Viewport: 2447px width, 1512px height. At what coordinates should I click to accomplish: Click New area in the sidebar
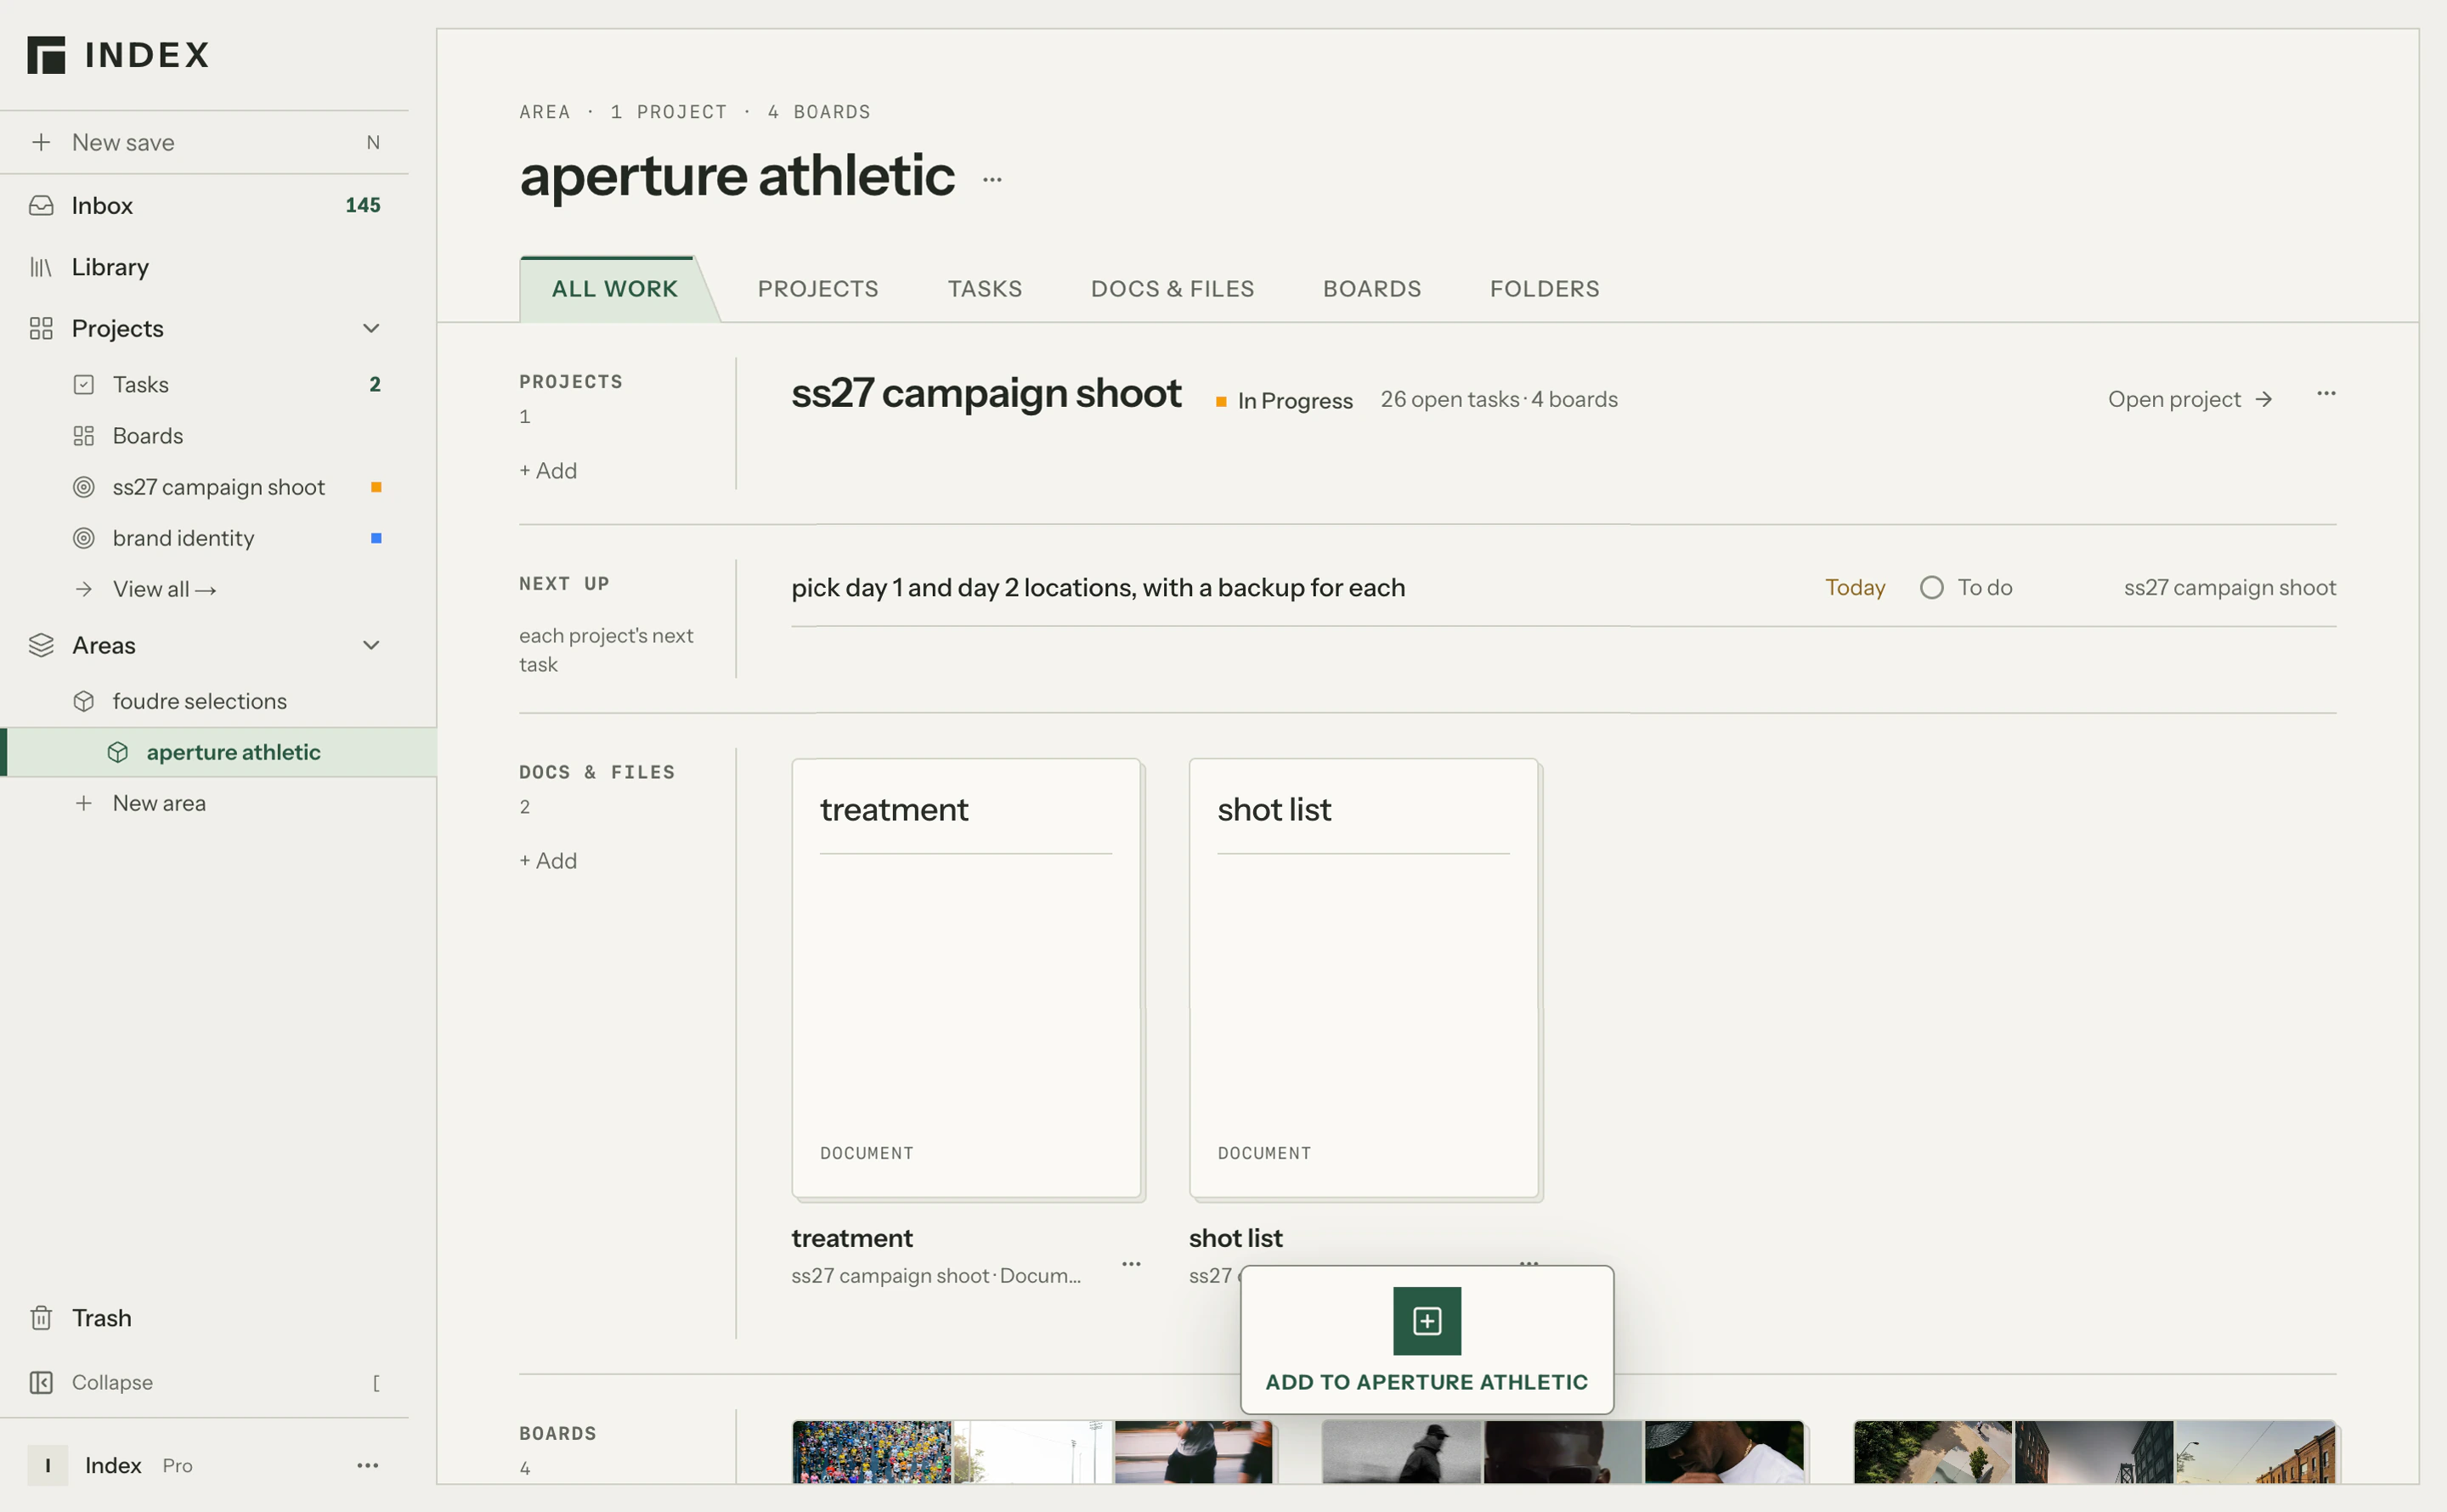point(159,803)
